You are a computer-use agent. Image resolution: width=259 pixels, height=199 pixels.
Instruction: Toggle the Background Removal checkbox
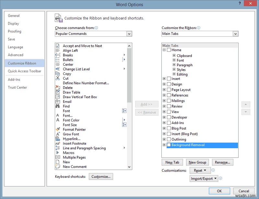(169, 145)
